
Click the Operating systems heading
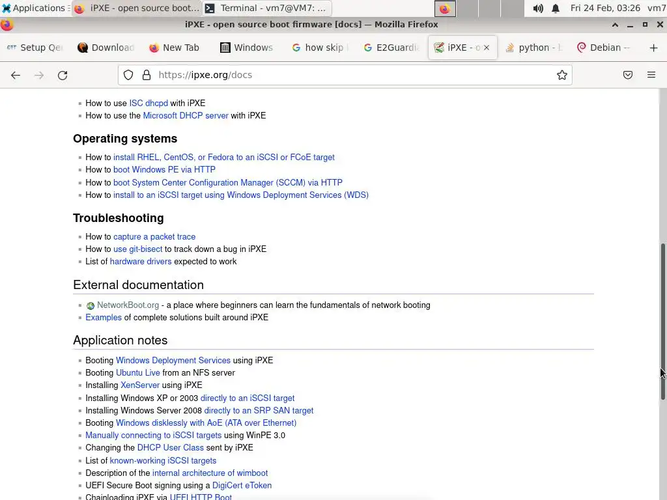[125, 139]
